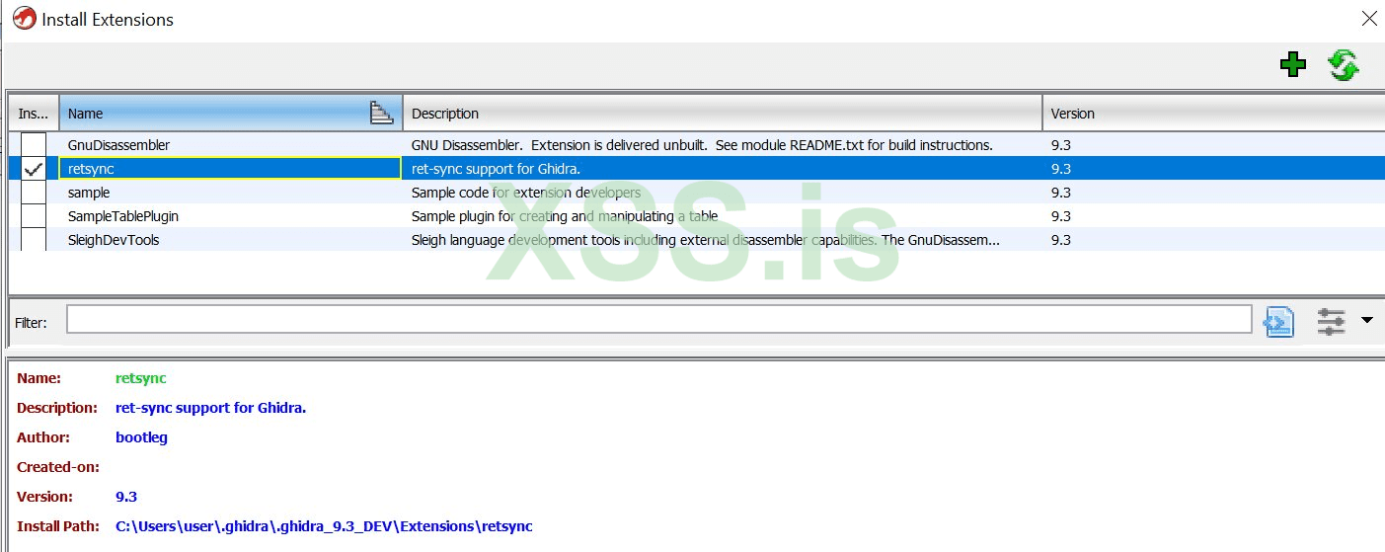Toggle GnuDisassembler install checkbox
Image resolution: width=1385 pixels, height=552 pixels.
pos(34,145)
